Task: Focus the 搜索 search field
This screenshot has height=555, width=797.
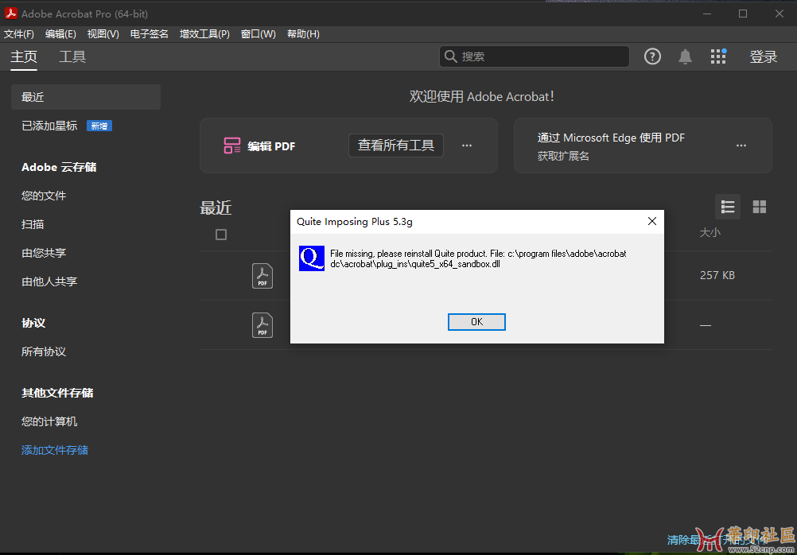Action: (535, 56)
